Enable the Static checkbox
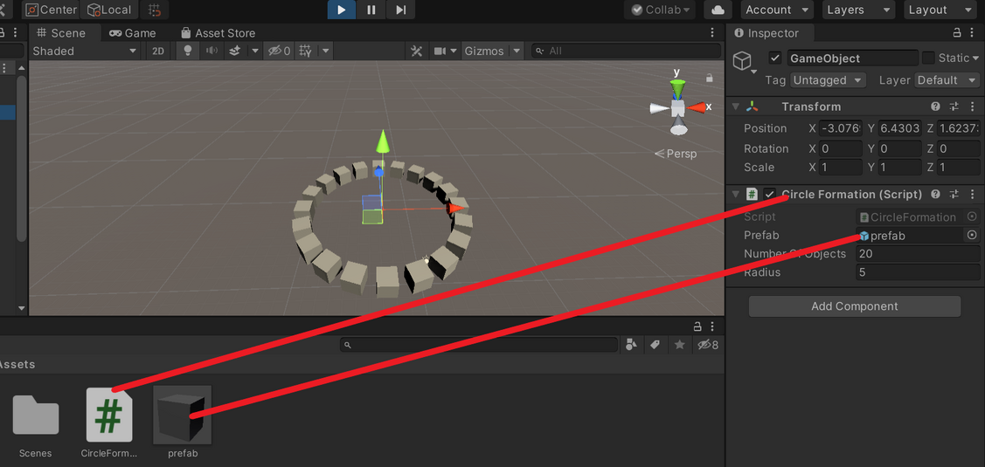985x467 pixels. (928, 58)
